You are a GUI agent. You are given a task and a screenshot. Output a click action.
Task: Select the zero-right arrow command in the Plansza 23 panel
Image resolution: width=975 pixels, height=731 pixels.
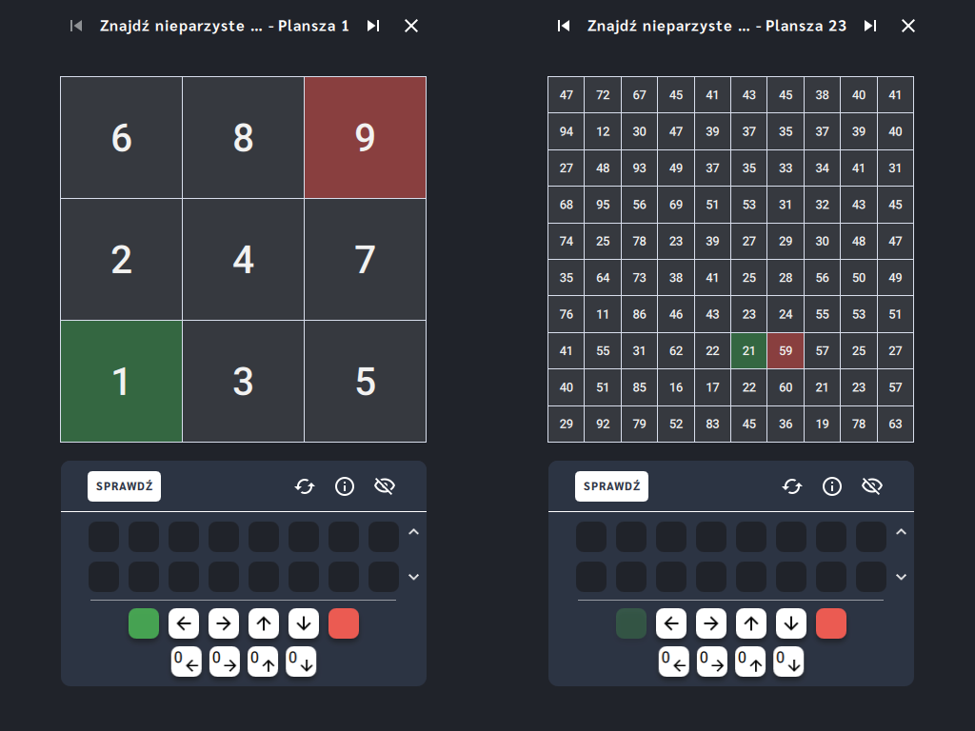[x=712, y=662]
